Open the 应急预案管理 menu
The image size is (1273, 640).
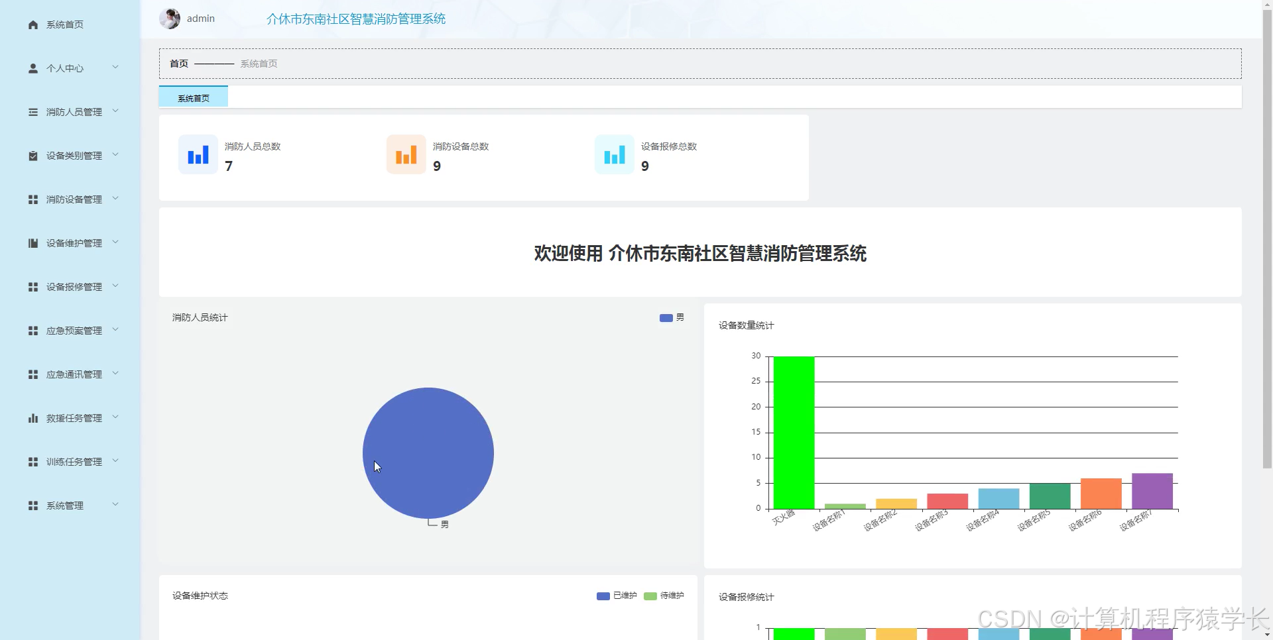pyautogui.click(x=70, y=331)
